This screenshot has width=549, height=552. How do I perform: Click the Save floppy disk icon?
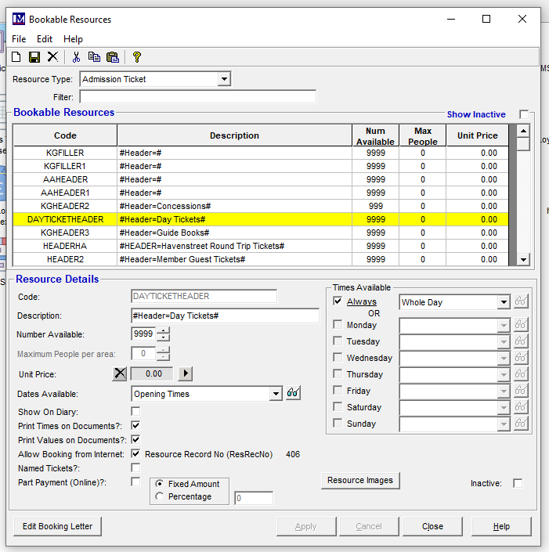(x=34, y=57)
